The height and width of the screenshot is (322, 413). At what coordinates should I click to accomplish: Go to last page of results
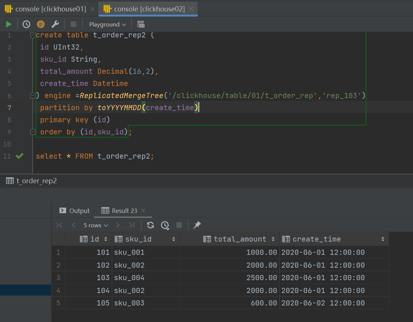tap(132, 225)
